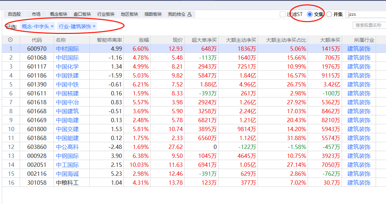Click 建筑装饰 industry link for 中工国际
Screen dimensions: 386x204
(359, 165)
